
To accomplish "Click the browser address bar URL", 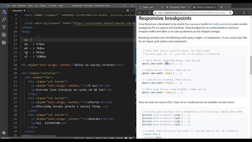I will (x=192, y=13).
